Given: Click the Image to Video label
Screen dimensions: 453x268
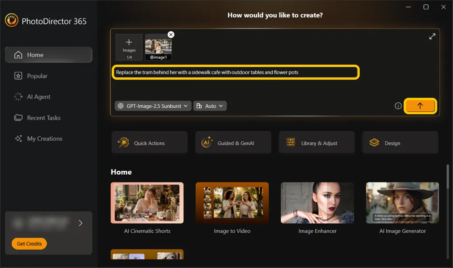Looking at the screenshot, I should 232,231.
